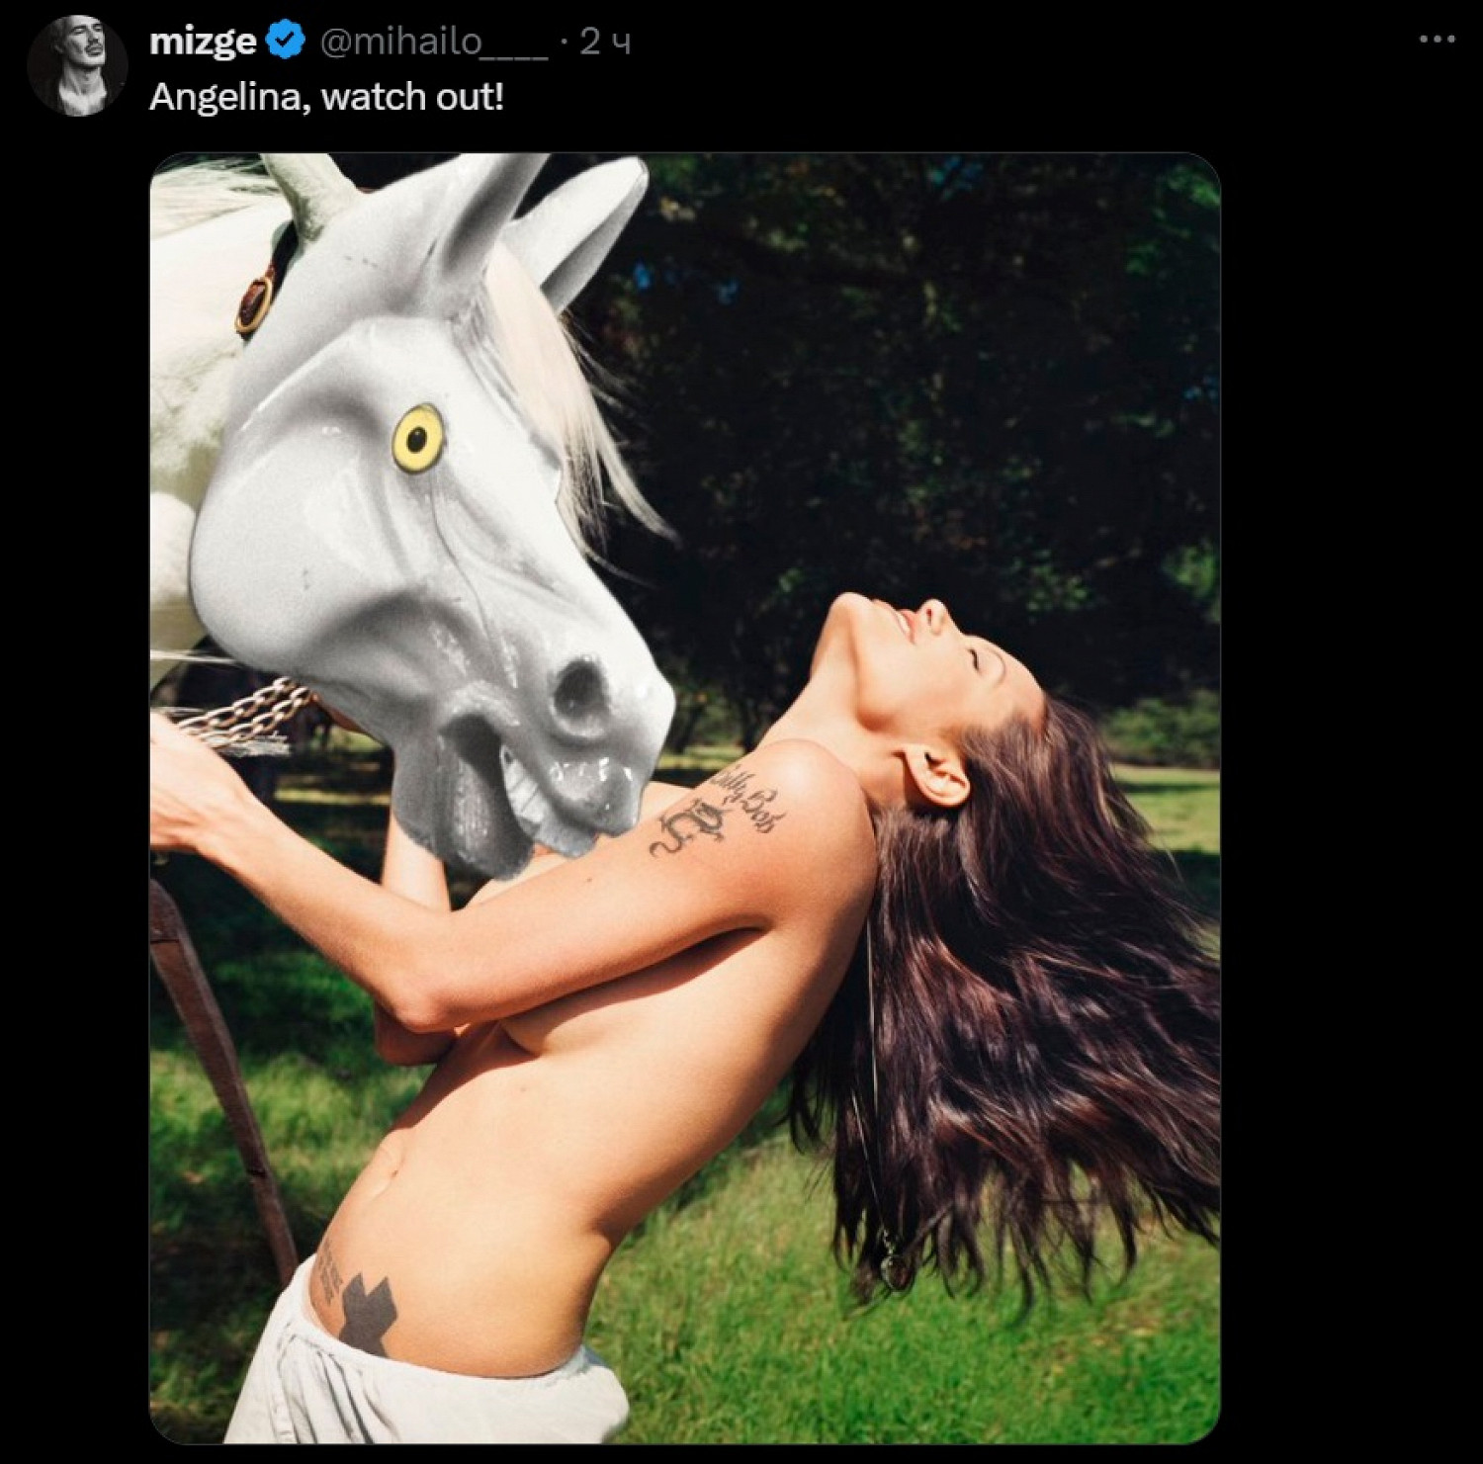Click the horse's yellow eye in the photo
The height and width of the screenshot is (1464, 1483).
pos(417,436)
